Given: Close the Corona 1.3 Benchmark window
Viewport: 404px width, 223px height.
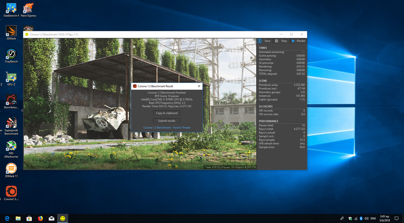Looking at the screenshot, I should [302, 34].
